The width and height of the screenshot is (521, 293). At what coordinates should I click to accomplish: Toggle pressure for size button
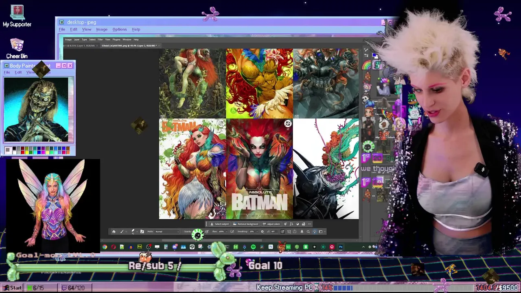coord(282,232)
